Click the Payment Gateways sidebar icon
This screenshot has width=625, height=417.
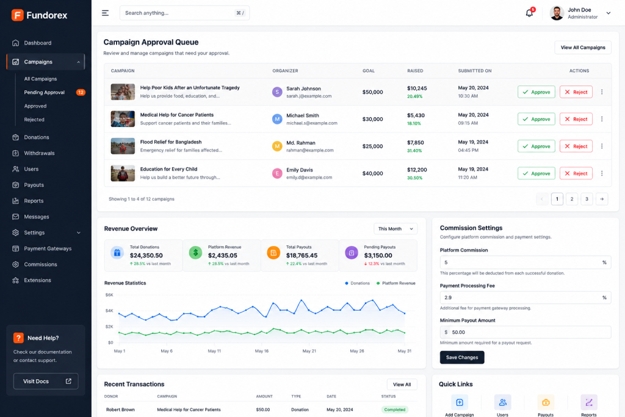15,248
